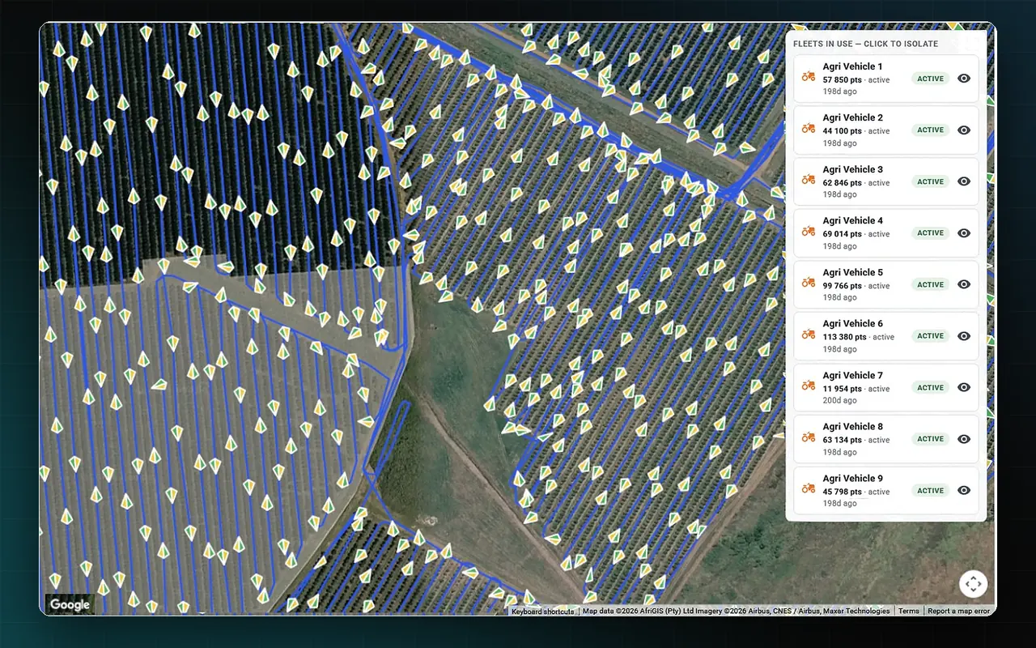
Task: Click the 99 766 pts text
Action: (843, 286)
